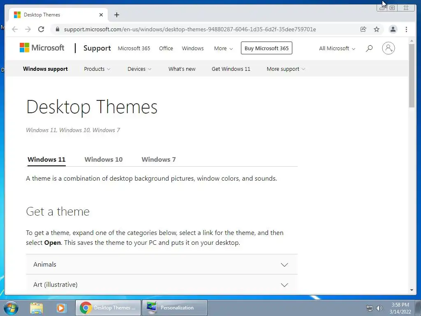The height and width of the screenshot is (316, 421).
Task: Click the sign-in account icon
Action: coord(388,48)
